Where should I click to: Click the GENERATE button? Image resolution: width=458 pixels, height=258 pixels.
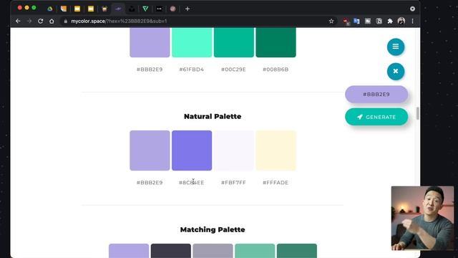(x=376, y=117)
